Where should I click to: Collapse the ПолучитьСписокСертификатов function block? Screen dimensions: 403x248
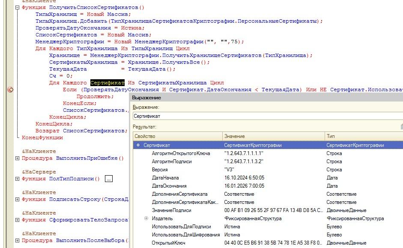(17, 7)
